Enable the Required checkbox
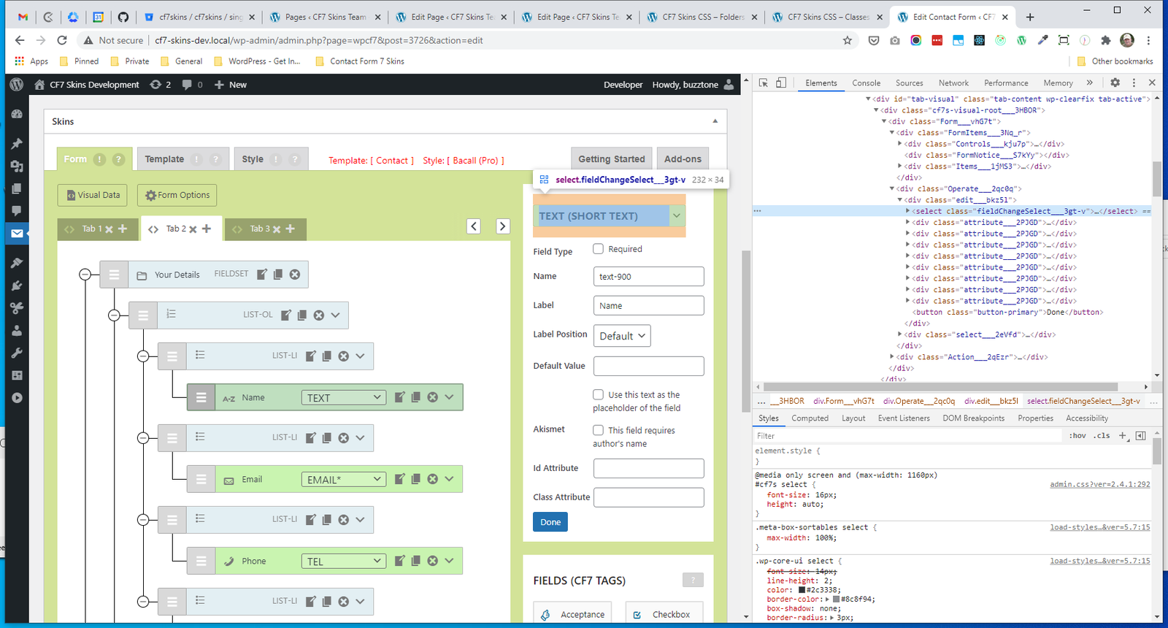This screenshot has width=1168, height=628. 599,249
